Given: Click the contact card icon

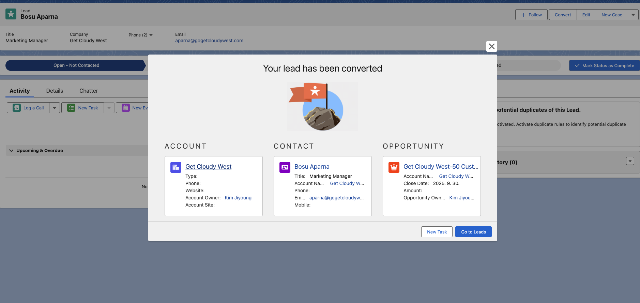Looking at the screenshot, I should point(285,167).
